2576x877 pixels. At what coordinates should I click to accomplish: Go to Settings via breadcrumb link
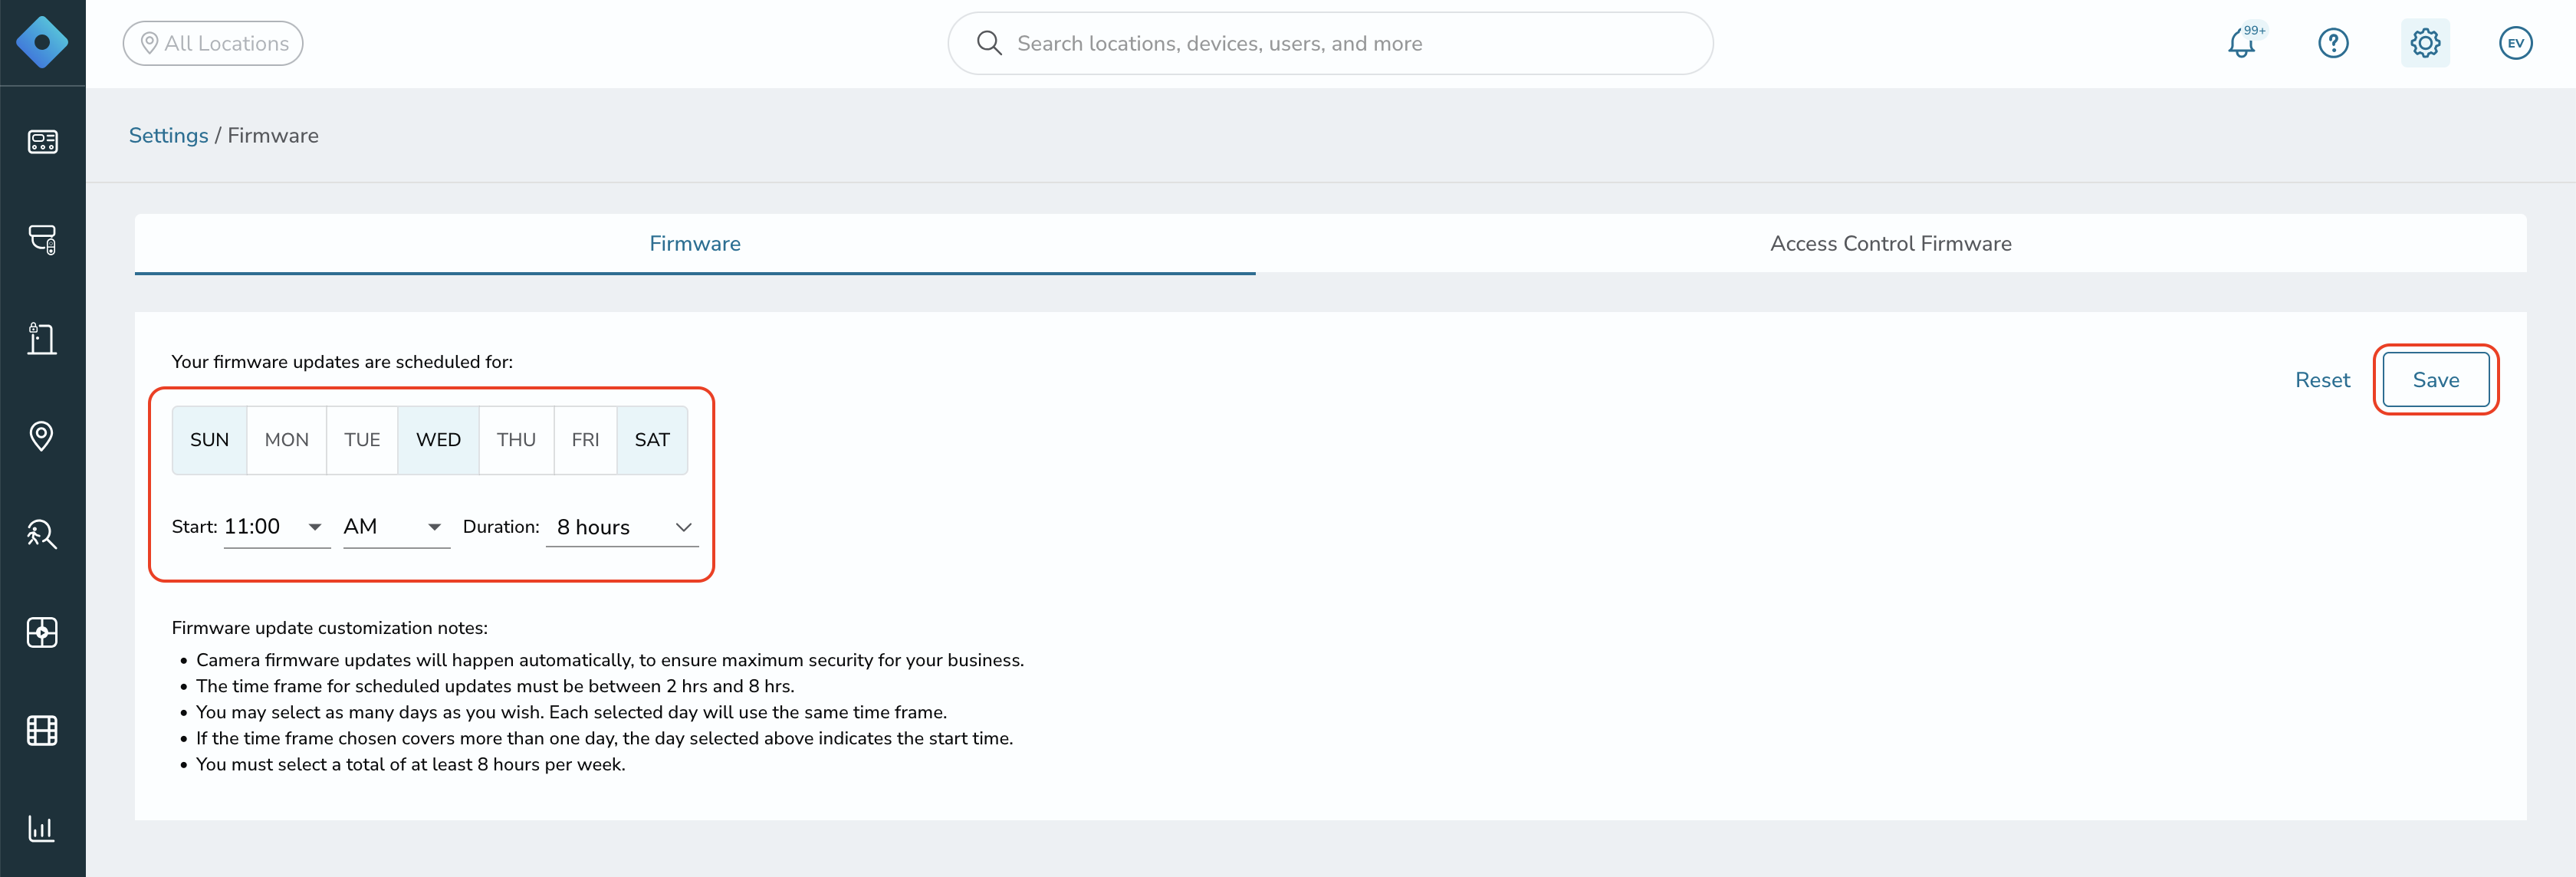[x=169, y=135]
